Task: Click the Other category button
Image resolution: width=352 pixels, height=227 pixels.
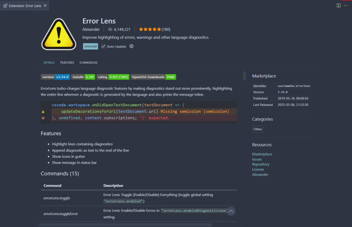Action: [257, 129]
